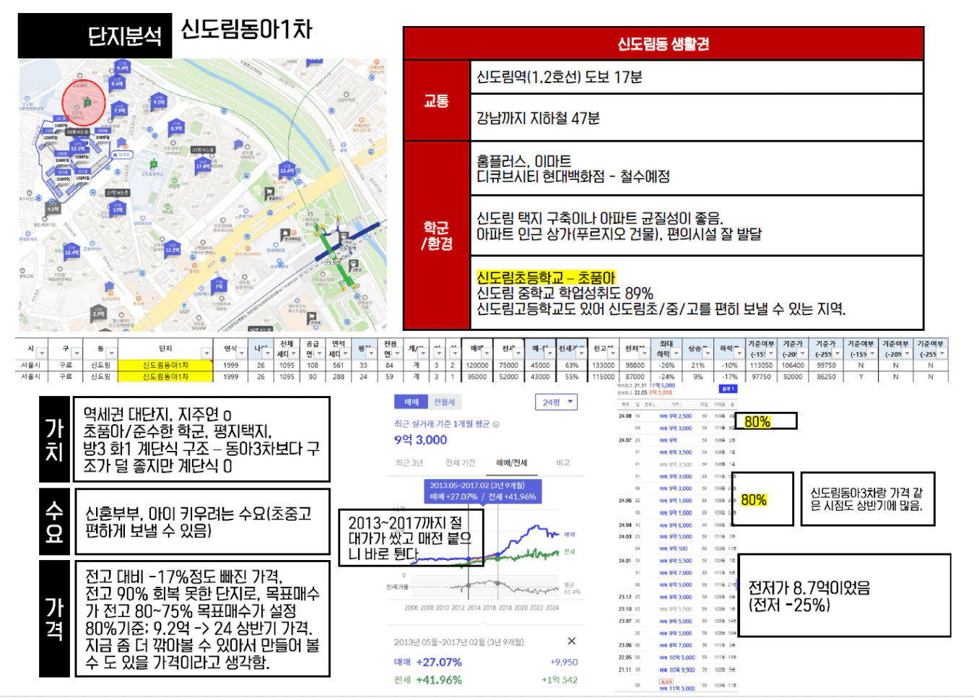Click the green flag inside the red circle
Viewport: 974px width, 698px height.
point(87,103)
